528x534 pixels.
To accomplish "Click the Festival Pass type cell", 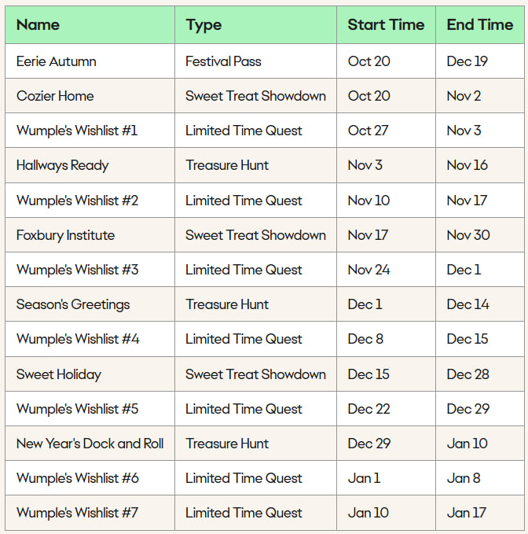I will (x=223, y=61).
